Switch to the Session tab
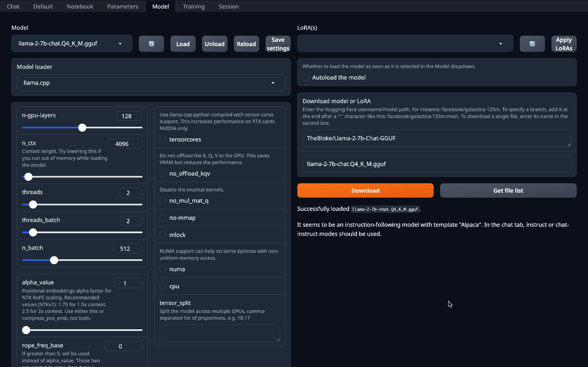Image resolution: width=588 pixels, height=367 pixels. (228, 6)
